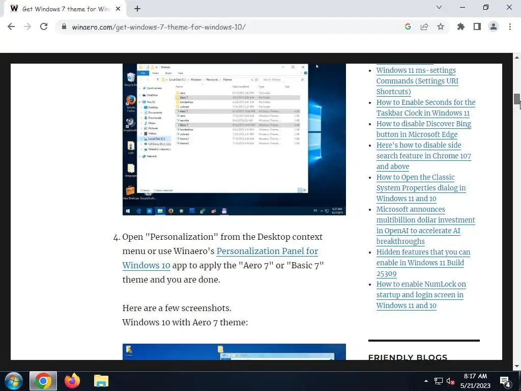
Task: Click scrollbar up arrow
Action: (x=517, y=58)
